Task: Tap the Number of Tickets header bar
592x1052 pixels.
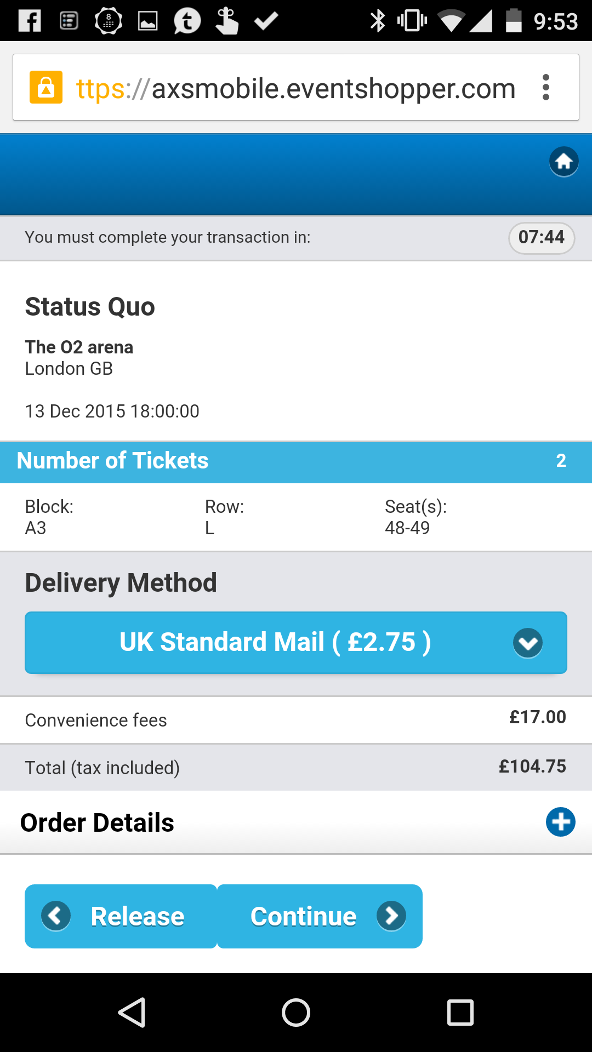Action: click(x=296, y=461)
